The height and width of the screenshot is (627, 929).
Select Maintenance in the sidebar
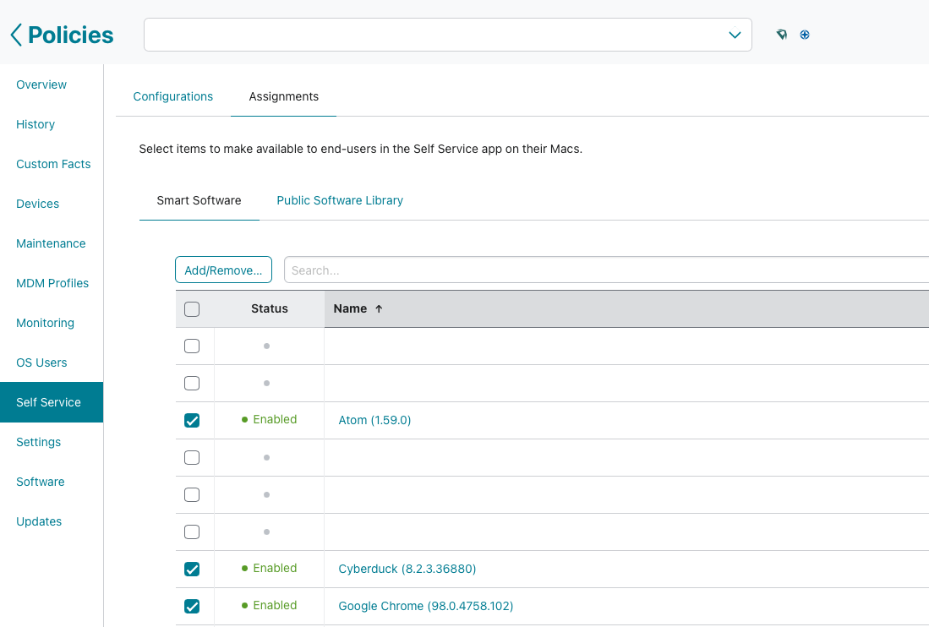(51, 243)
